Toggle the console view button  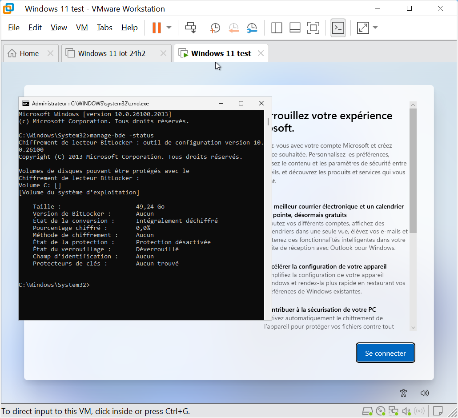(338, 28)
